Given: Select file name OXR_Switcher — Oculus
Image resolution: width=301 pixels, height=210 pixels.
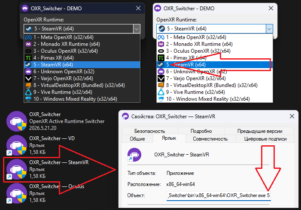Looking at the screenshot, I should tap(57, 186).
